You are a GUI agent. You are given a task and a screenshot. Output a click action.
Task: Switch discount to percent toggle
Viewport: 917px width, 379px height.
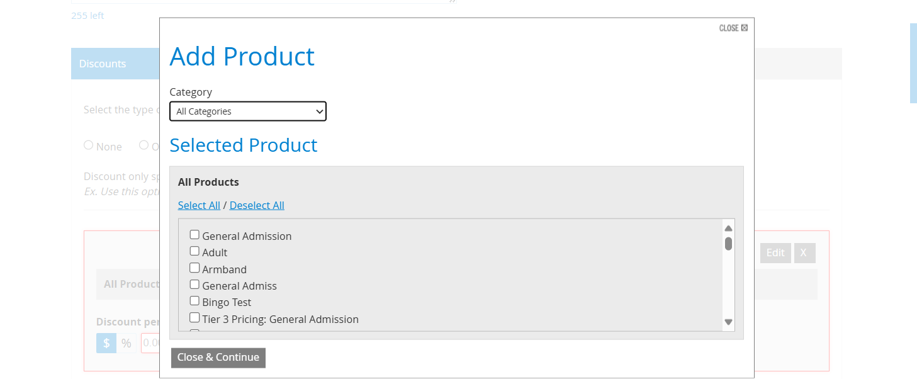coord(127,343)
